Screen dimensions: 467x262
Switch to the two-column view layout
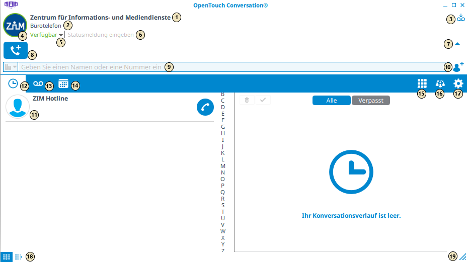point(7,256)
